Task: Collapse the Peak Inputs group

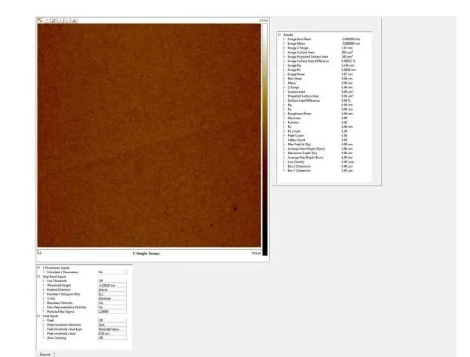Action: 38,316
